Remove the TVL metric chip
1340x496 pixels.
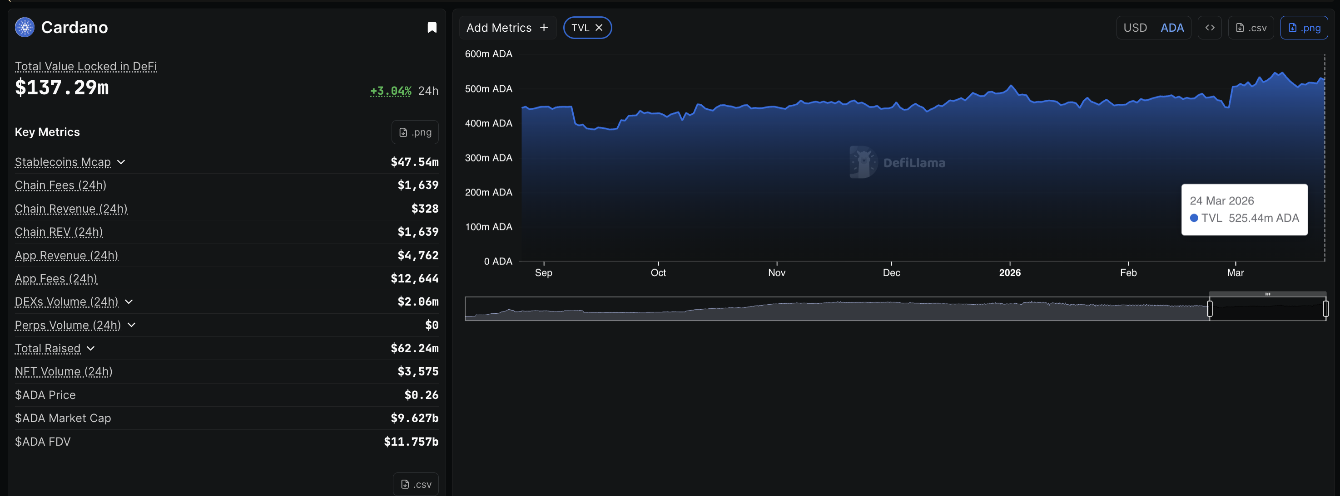(x=599, y=28)
